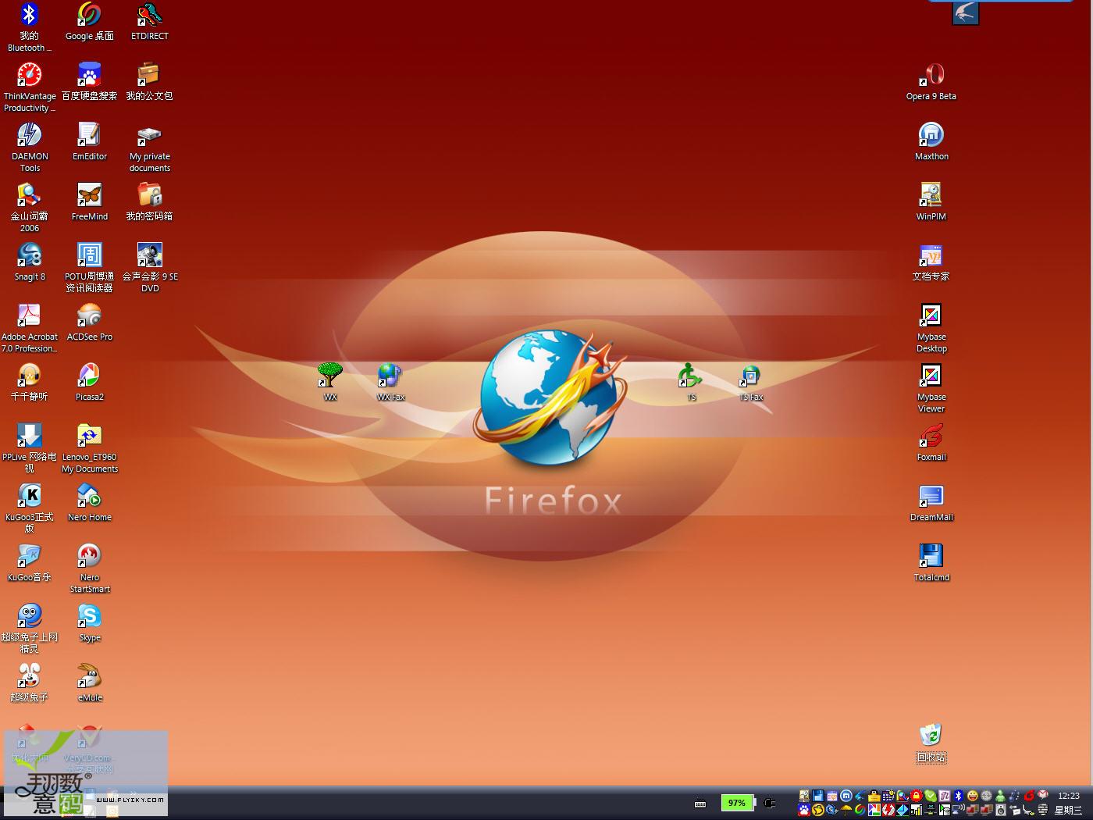1093x820 pixels.
Task: Launch eMule desktop shortcut
Action: (x=89, y=683)
